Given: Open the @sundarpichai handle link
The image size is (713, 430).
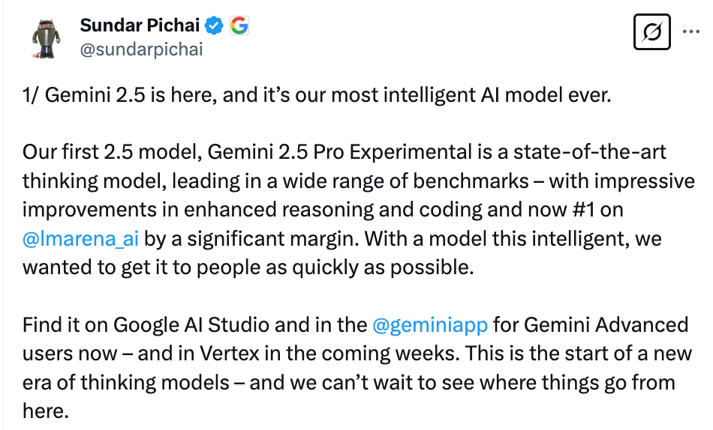Looking at the screenshot, I should click(141, 49).
